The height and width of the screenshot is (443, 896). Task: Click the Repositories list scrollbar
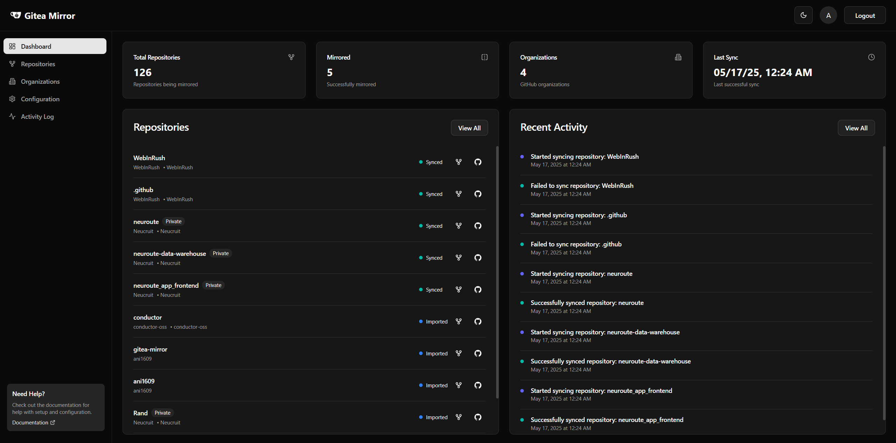[497, 272]
